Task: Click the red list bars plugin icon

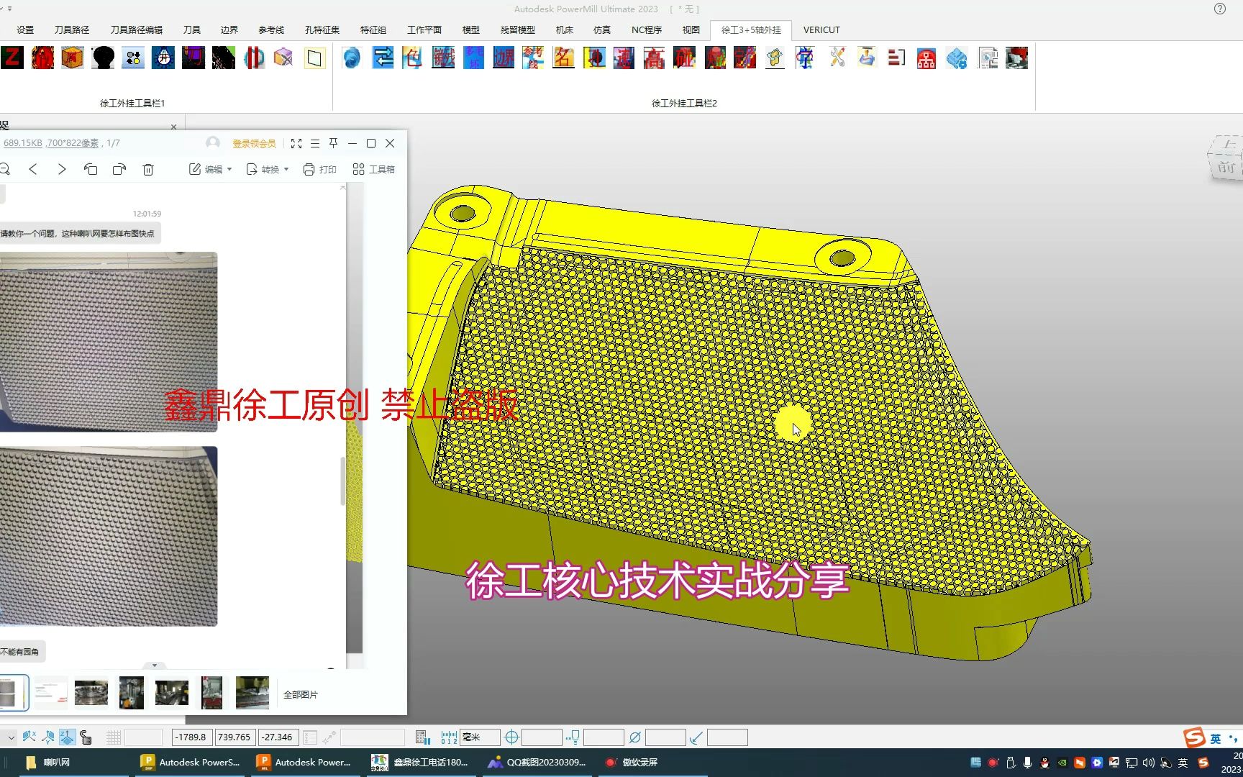Action: 896,58
